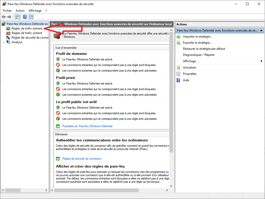Select Règles de sécurité de connexion node
This screenshot has height=199, width=265.
coord(30,38)
